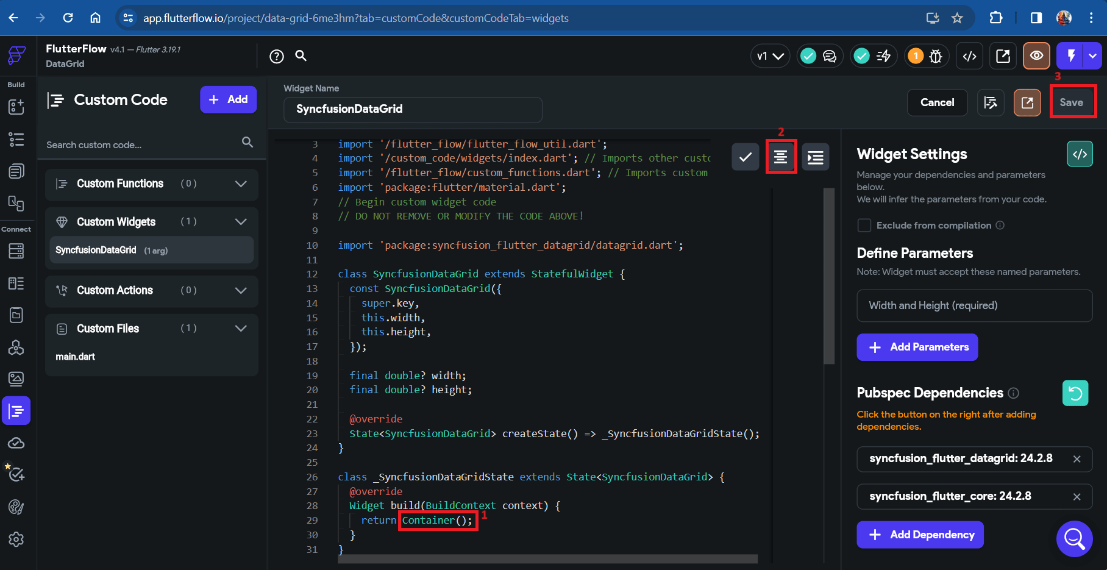
Task: Click the compile code icon beside Cancel
Action: click(x=991, y=102)
